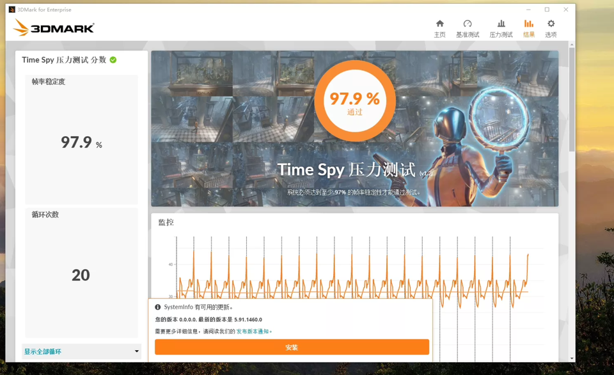
Task: Click the 循环次数 label
Action: (x=45, y=214)
